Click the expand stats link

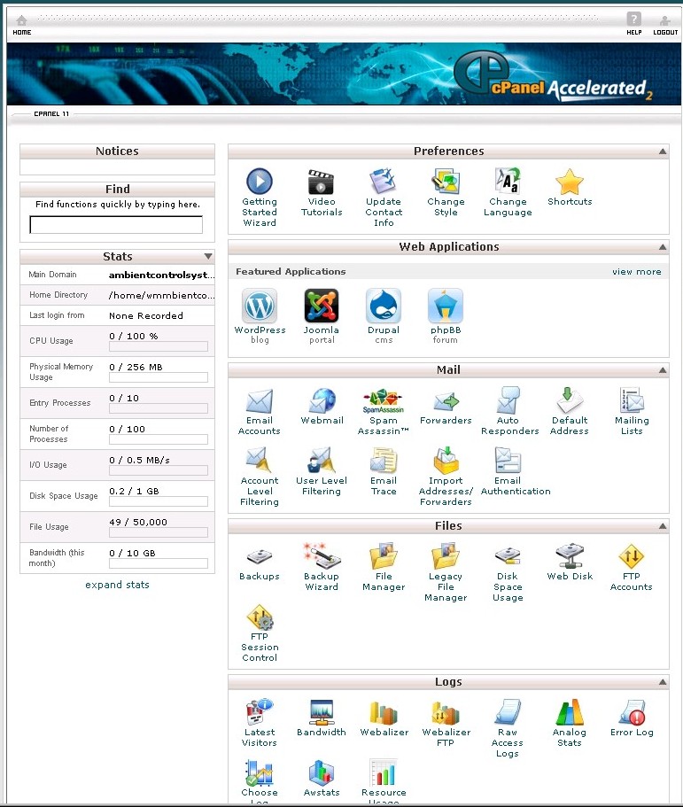[x=117, y=585]
